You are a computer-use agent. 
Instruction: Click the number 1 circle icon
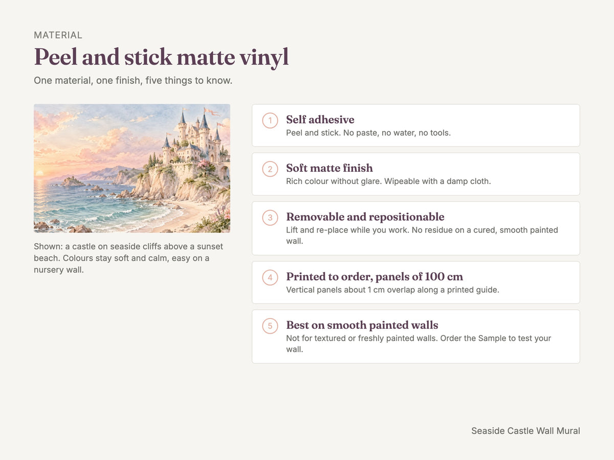coord(270,121)
